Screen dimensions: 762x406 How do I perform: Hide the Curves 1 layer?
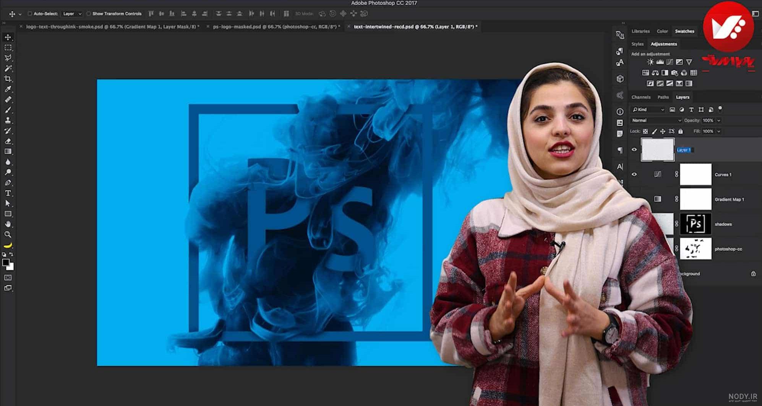pos(634,174)
